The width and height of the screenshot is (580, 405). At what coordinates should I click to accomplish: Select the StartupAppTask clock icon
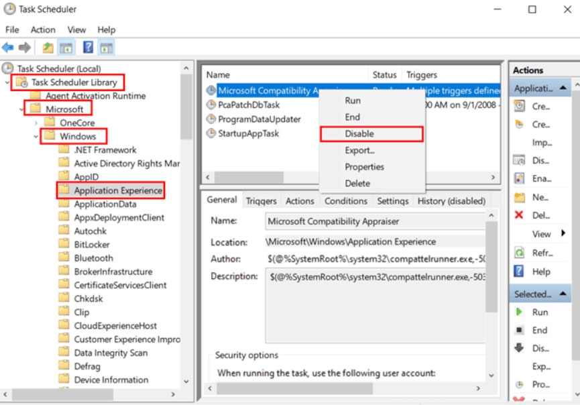[211, 133]
